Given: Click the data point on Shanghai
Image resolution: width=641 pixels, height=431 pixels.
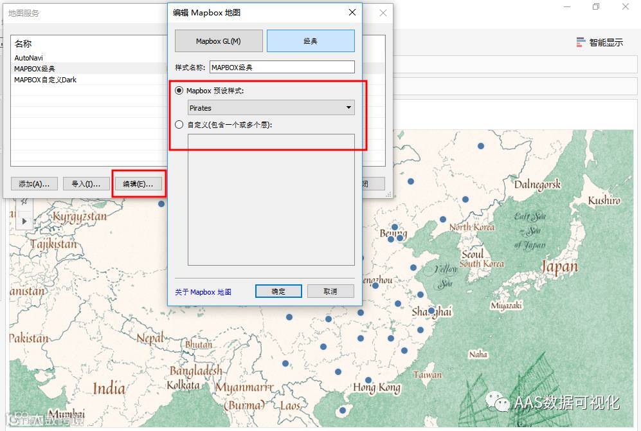Looking at the screenshot, I should pyautogui.click(x=431, y=311).
